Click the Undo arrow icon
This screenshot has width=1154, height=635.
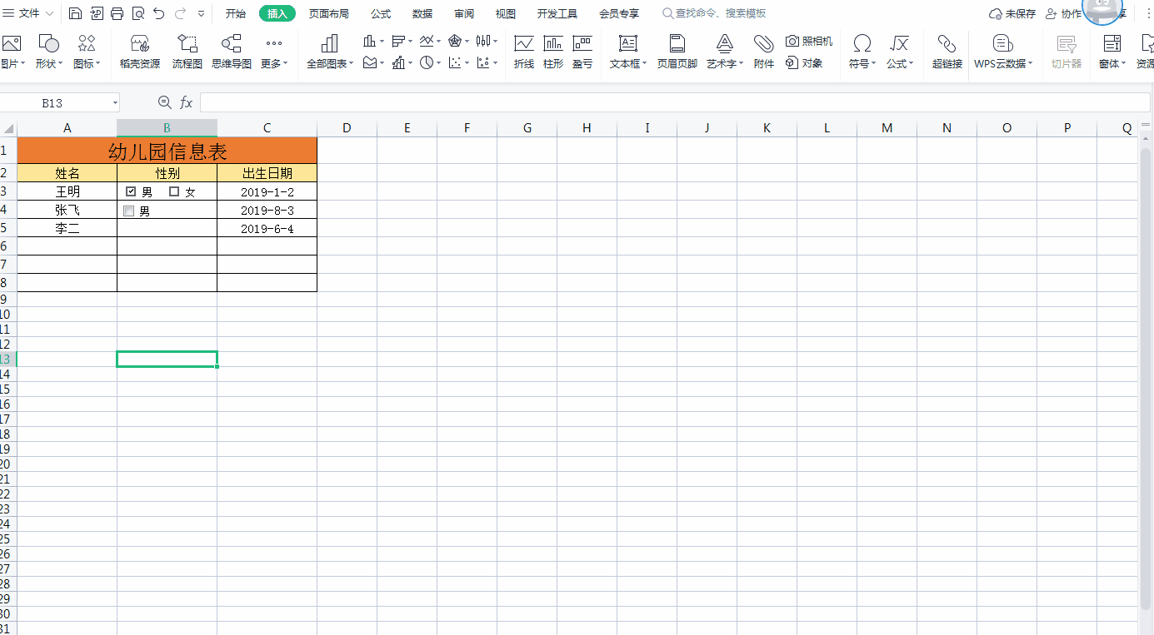pos(159,13)
